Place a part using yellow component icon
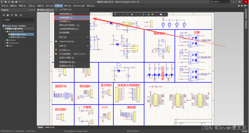This screenshot has height=133, width=249. pyautogui.click(x=132, y=14)
